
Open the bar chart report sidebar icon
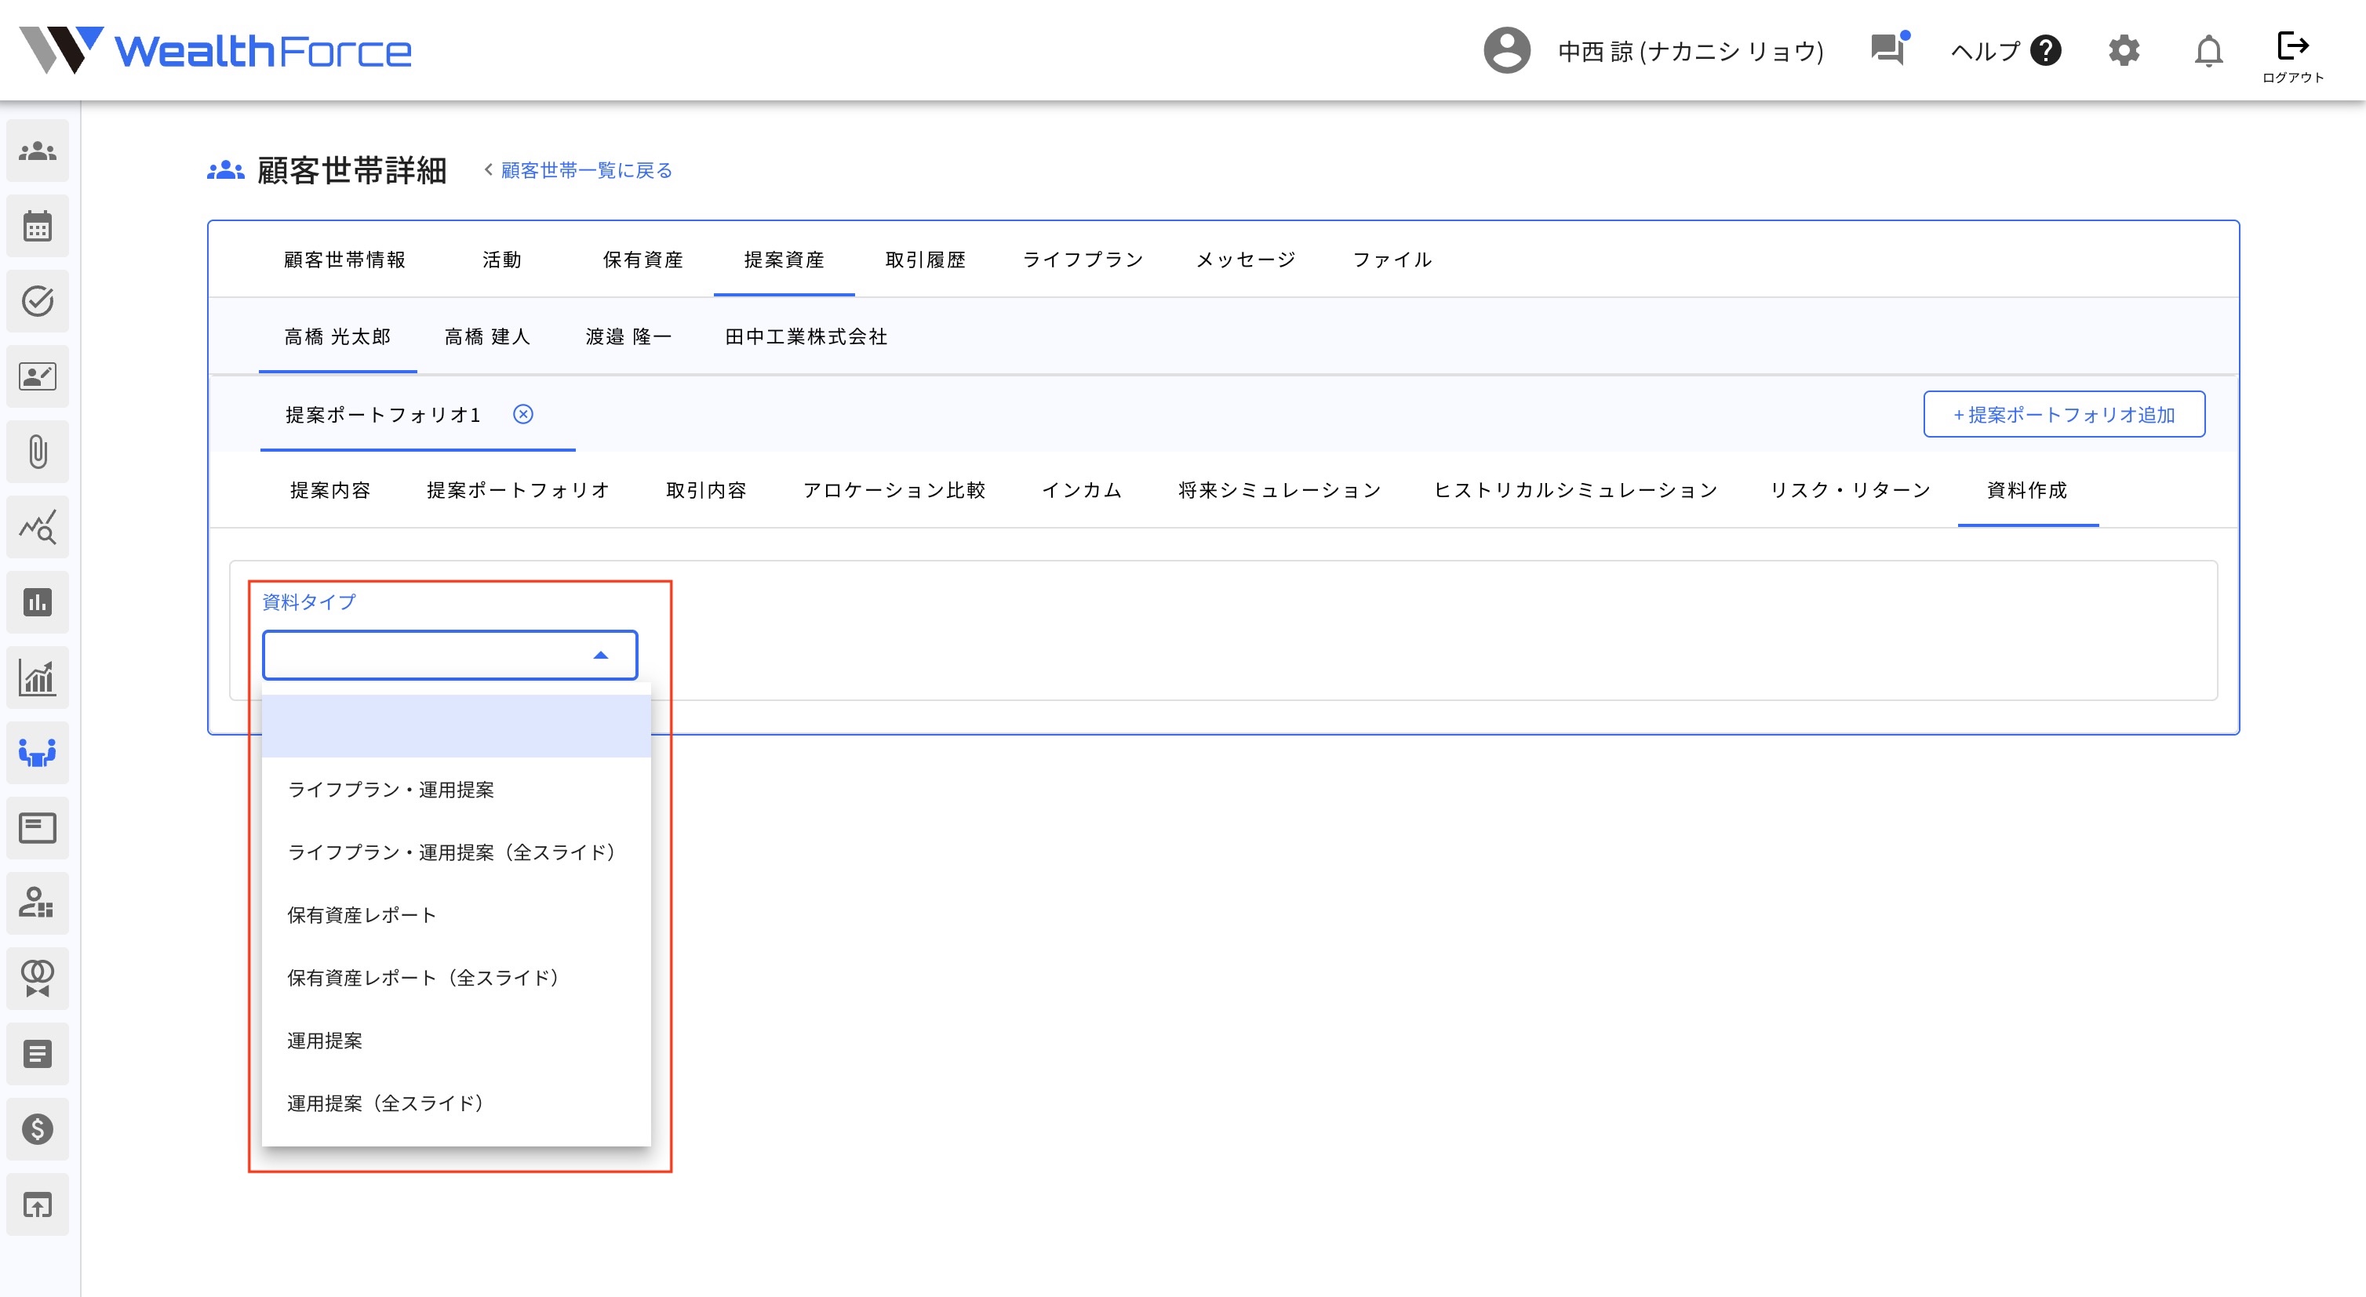click(38, 602)
